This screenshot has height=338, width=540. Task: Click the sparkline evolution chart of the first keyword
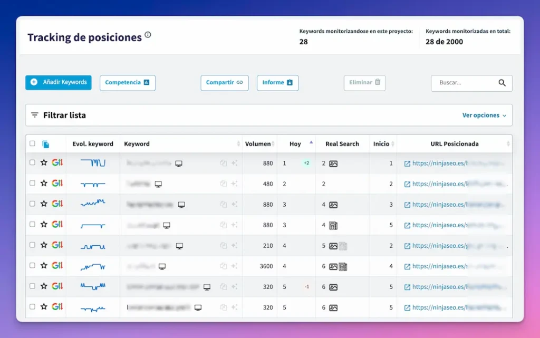(x=93, y=163)
